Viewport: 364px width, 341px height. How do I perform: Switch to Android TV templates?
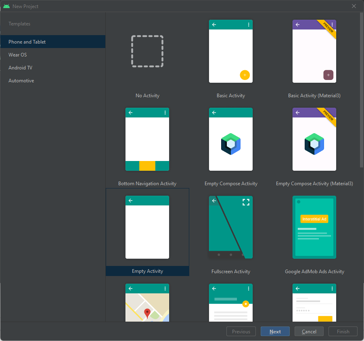coord(53,68)
